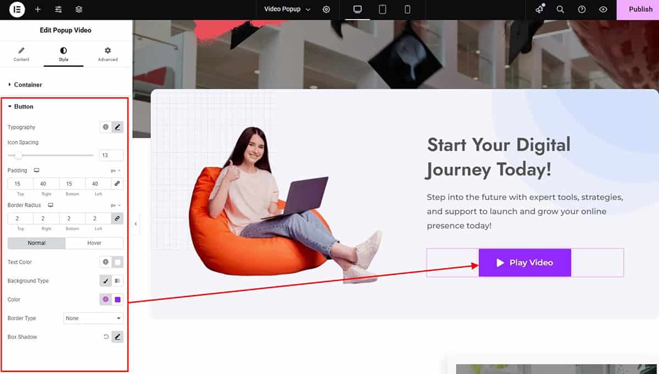Toggle linked Padding values
Image resolution: width=659 pixels, height=374 pixels.
point(117,184)
